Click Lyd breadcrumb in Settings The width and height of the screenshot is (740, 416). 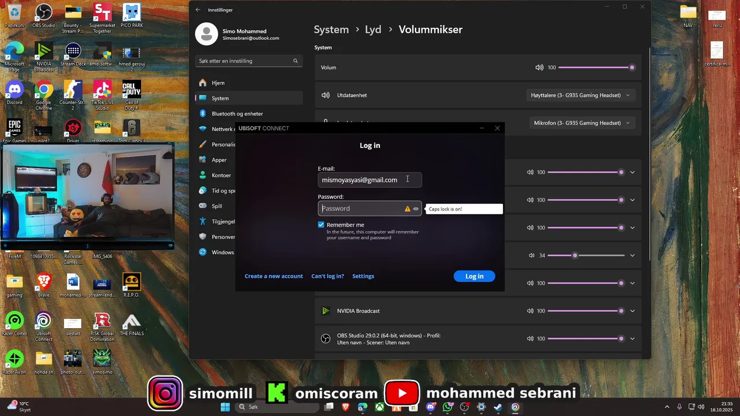pyautogui.click(x=373, y=29)
